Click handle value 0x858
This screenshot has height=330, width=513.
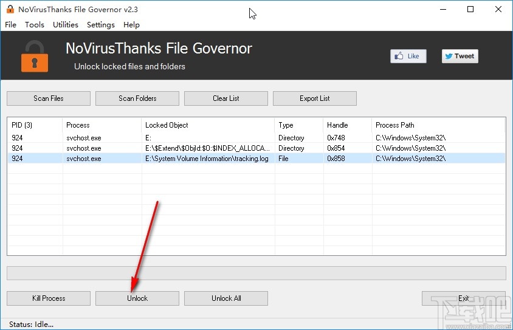(x=336, y=159)
